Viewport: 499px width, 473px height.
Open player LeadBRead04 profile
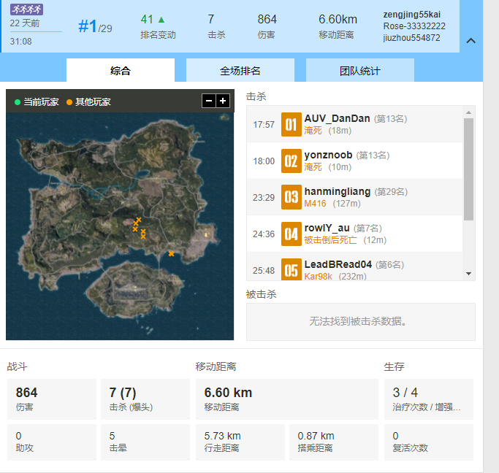(x=338, y=264)
